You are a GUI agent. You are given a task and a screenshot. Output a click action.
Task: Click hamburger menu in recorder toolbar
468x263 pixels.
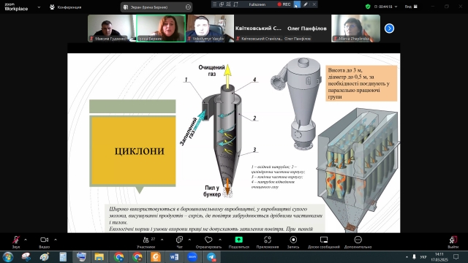pos(214,4)
